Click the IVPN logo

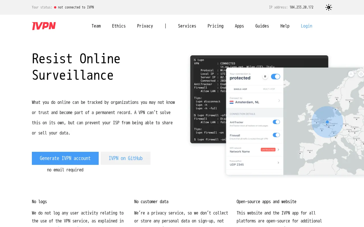pos(44,26)
